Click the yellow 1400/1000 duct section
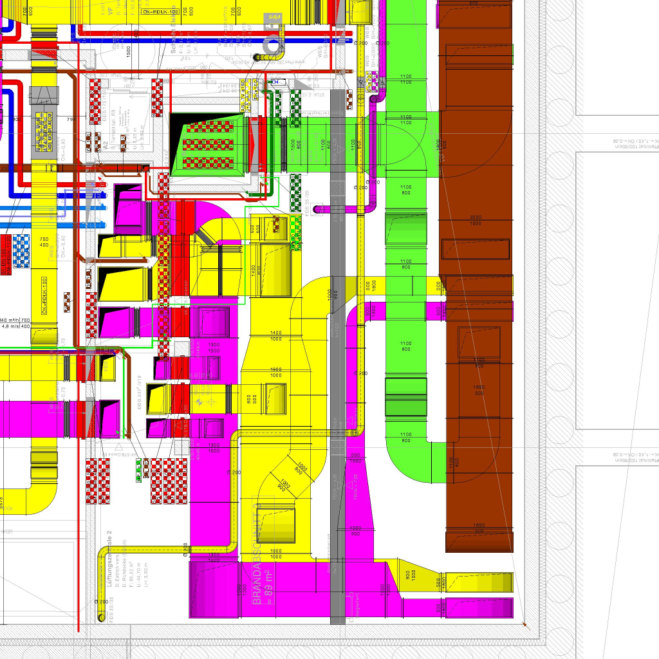This screenshot has width=659, height=659. [275, 335]
